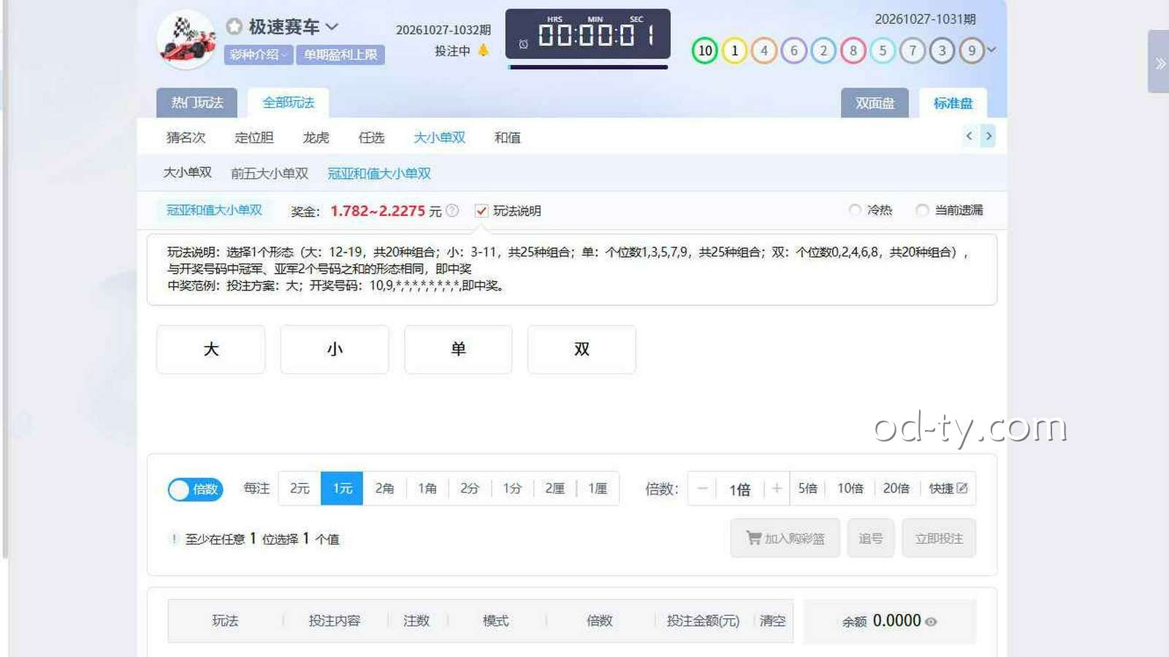The width and height of the screenshot is (1169, 657).
Task: Click result ball number 3
Action: [x=942, y=50]
